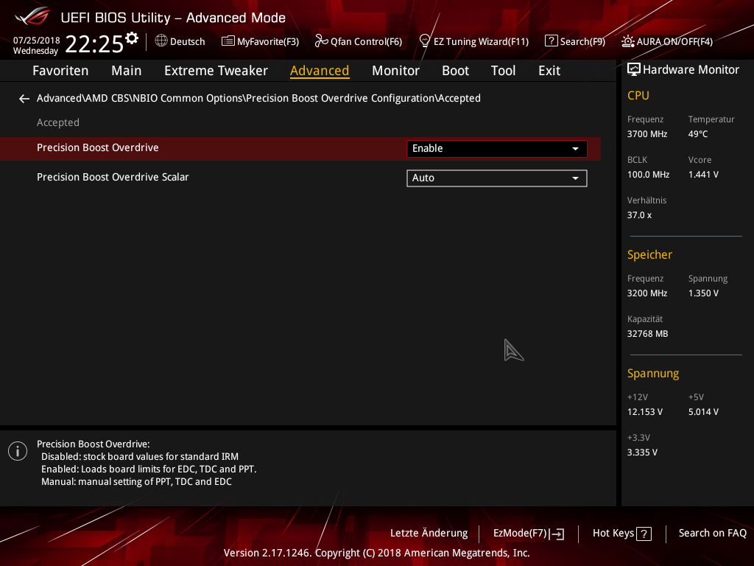Screen dimensions: 754x566
Task: Click the MyFavorite list icon
Action: 228,41
